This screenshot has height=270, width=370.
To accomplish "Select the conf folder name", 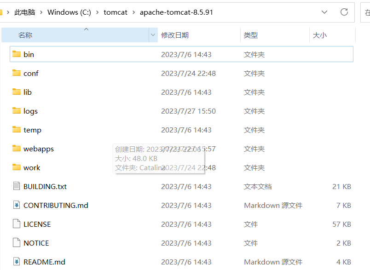I will click(31, 73).
